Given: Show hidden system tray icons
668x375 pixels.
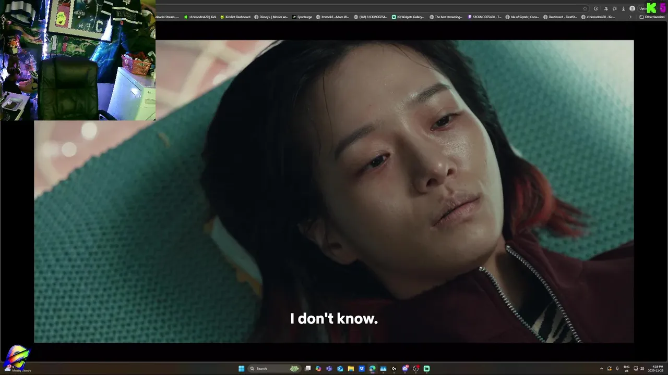Looking at the screenshot, I should [602, 369].
